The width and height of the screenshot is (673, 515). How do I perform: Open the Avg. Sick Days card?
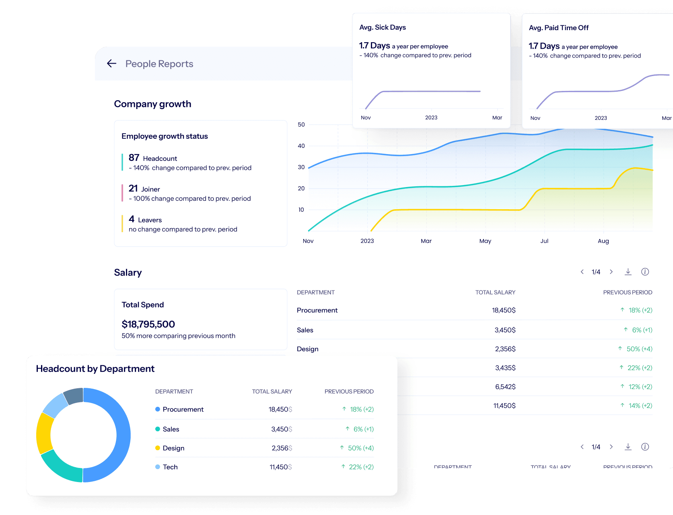pyautogui.click(x=431, y=70)
